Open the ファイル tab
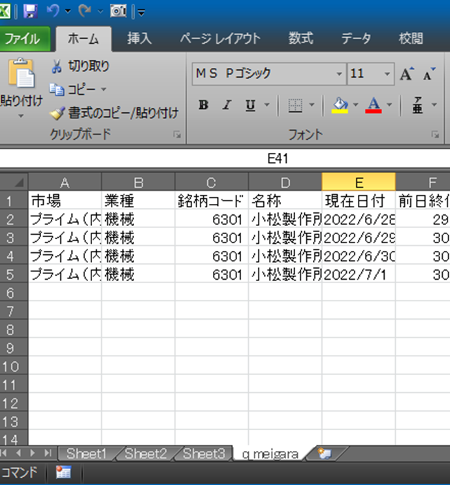The width and height of the screenshot is (450, 485). 24,39
